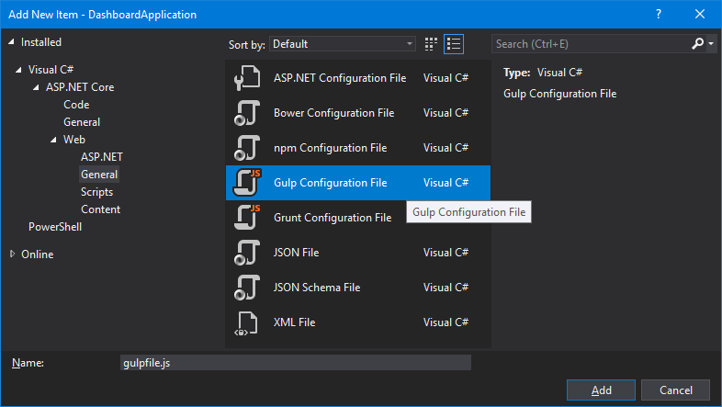Click Visual C# in the JSON Schema File row
This screenshot has width=722, height=407.
point(446,288)
